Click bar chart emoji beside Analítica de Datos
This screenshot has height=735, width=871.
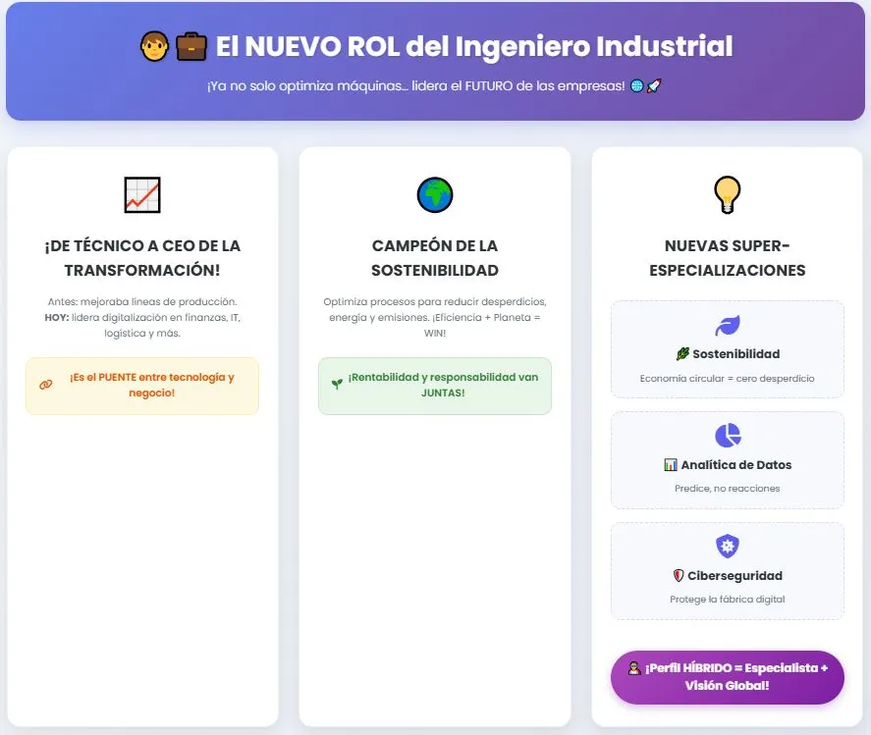tap(671, 464)
